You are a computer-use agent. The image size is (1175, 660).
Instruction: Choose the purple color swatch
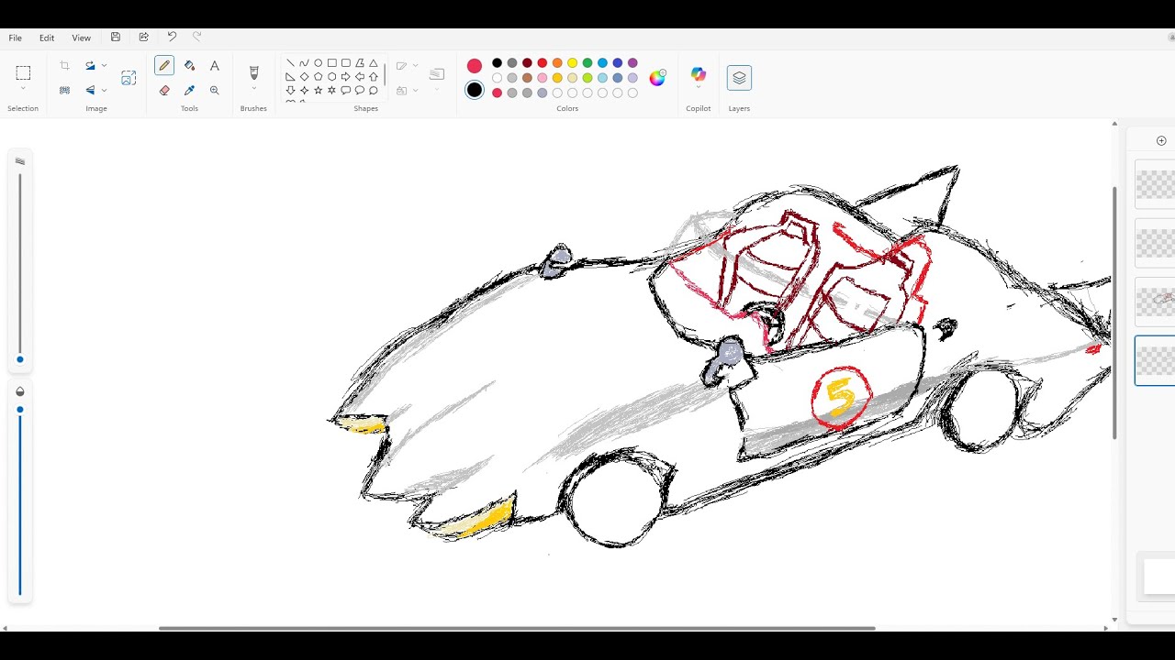pyautogui.click(x=632, y=63)
